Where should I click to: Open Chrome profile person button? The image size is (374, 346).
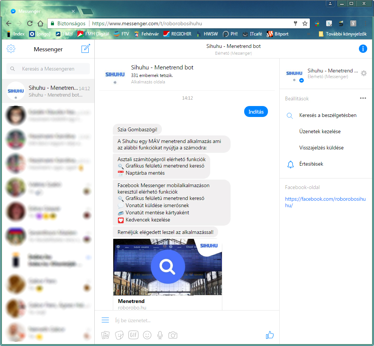tap(330, 3)
